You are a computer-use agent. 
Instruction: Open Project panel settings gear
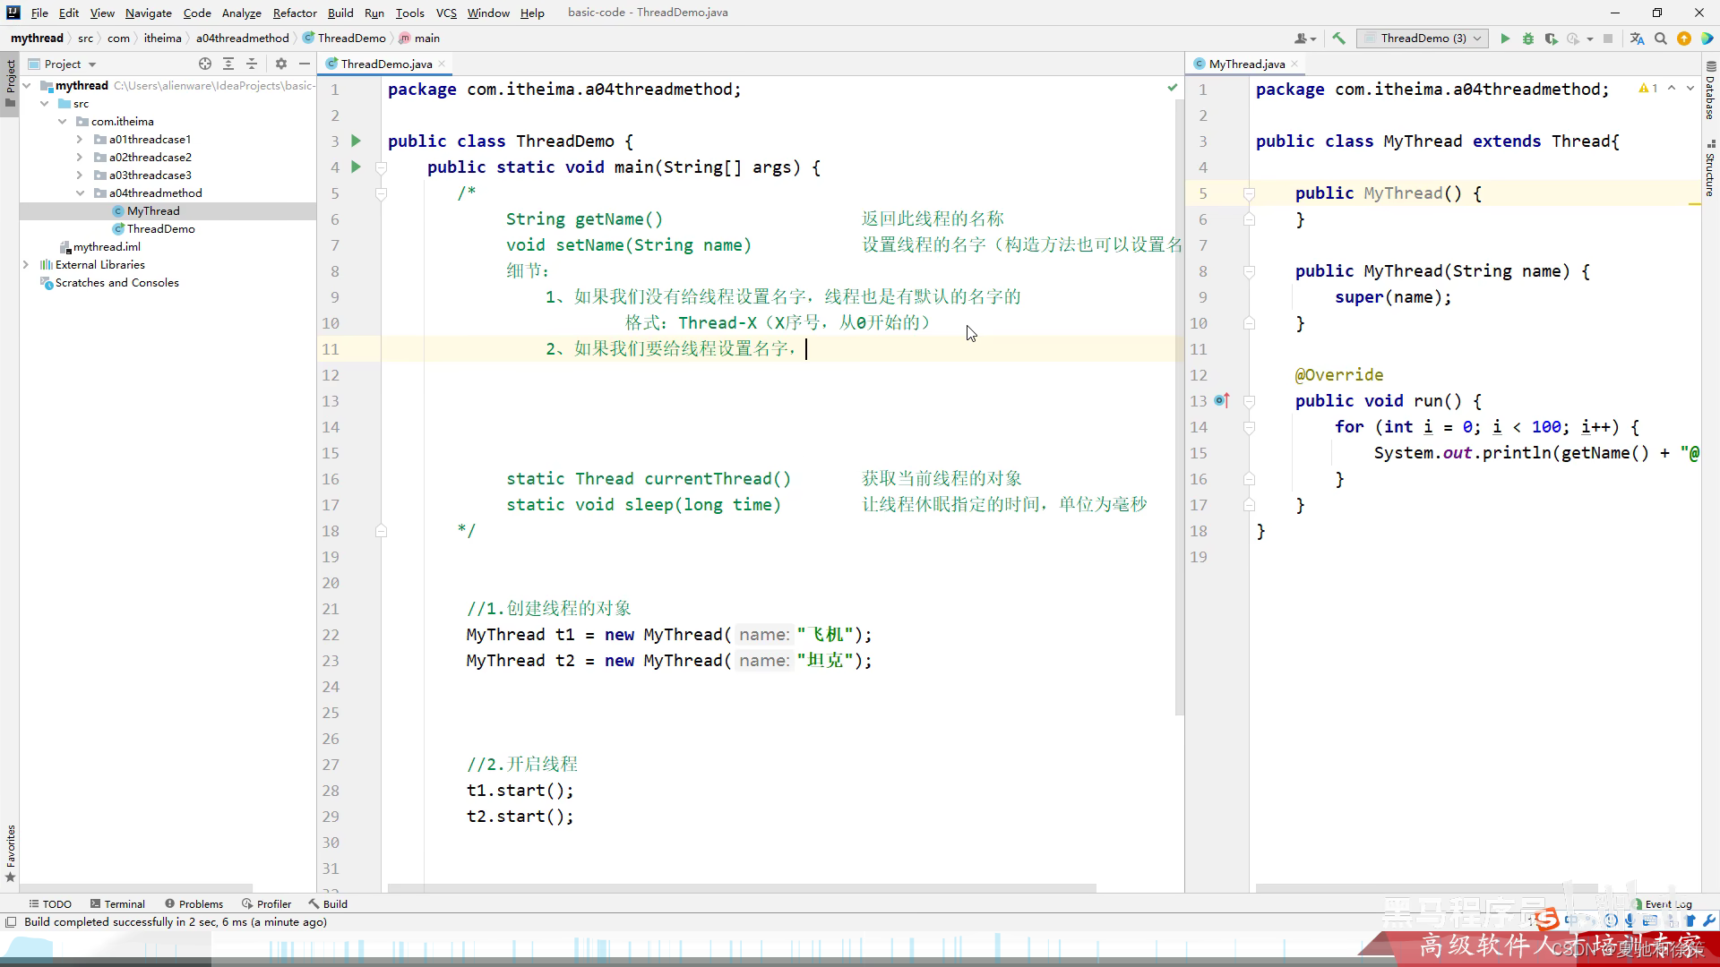tap(281, 64)
